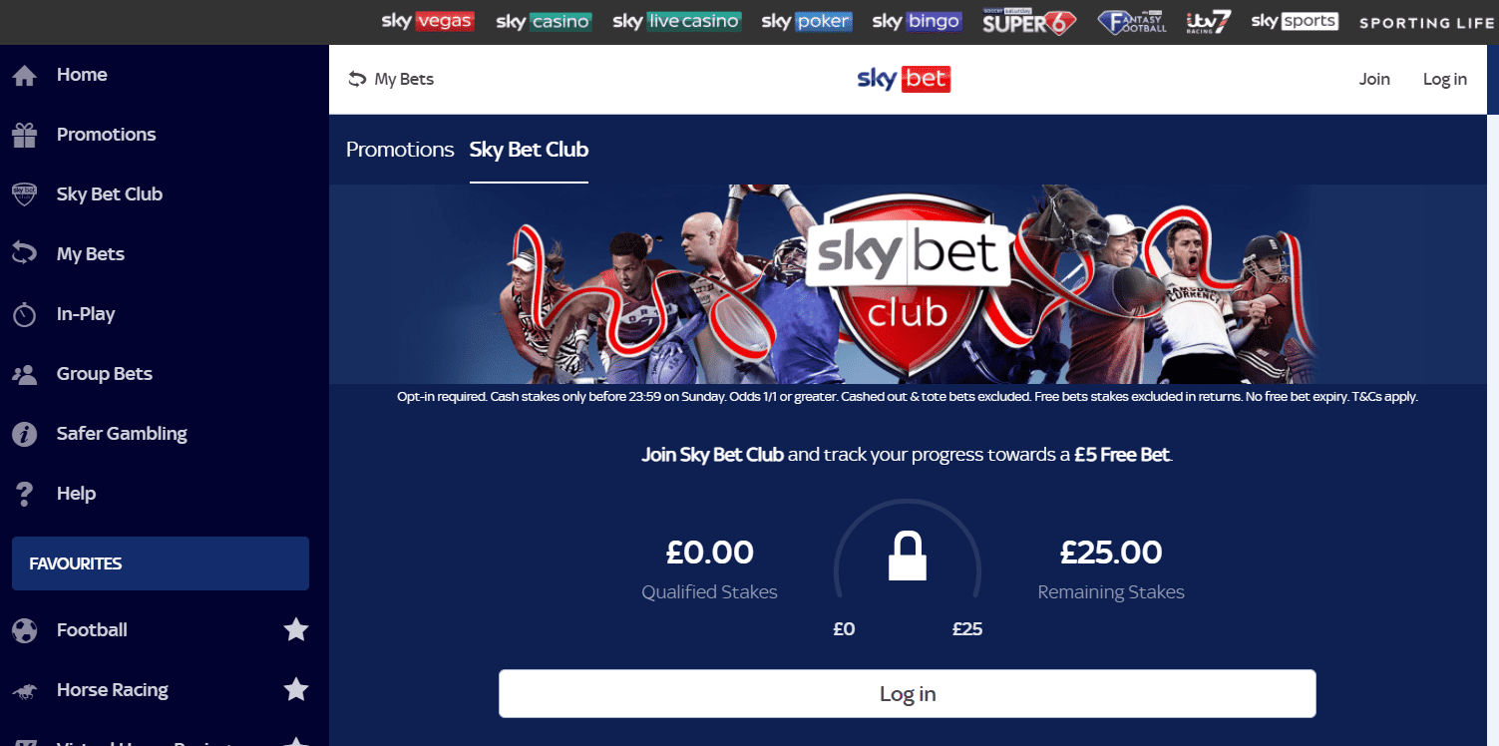1499x746 pixels.
Task: Select the Sky Bet Club tab
Action: [x=529, y=150]
